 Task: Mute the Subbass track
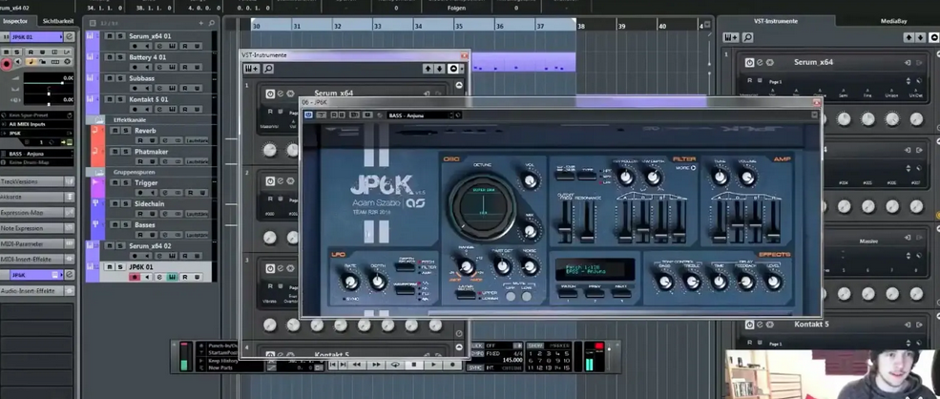tap(110, 78)
